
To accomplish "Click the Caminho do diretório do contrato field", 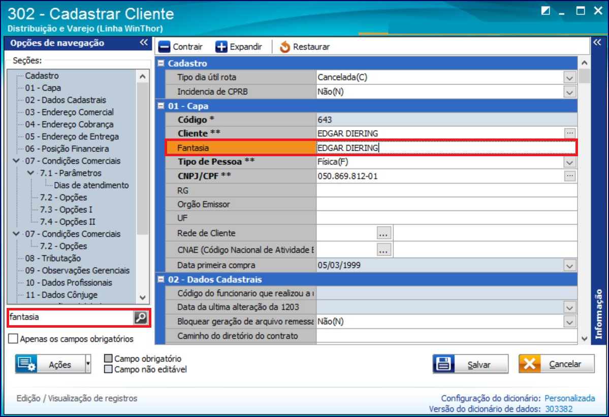I will (x=446, y=336).
